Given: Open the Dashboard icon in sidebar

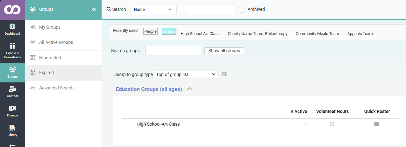Looking at the screenshot, I should (12, 26).
